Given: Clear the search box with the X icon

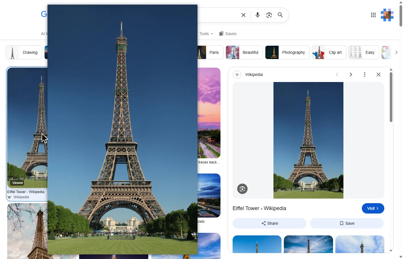Looking at the screenshot, I should pos(244,15).
